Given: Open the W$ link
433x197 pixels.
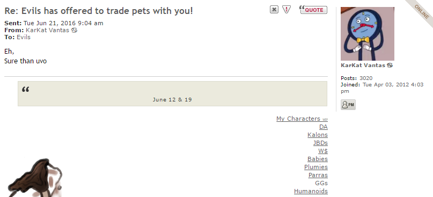Looking at the screenshot, I should [x=323, y=151].
